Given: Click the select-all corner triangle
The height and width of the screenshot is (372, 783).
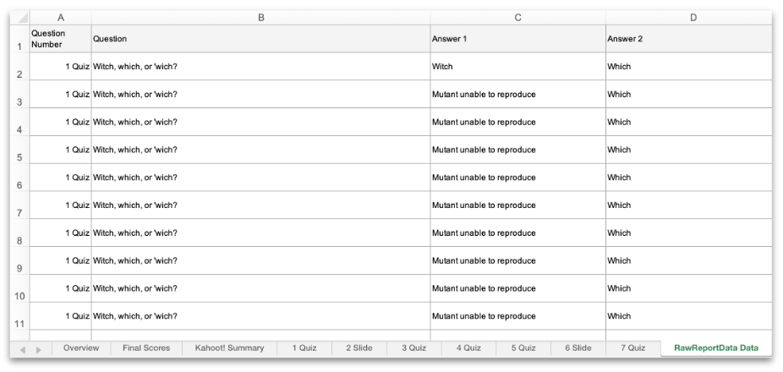Looking at the screenshot, I should pyautogui.click(x=20, y=18).
